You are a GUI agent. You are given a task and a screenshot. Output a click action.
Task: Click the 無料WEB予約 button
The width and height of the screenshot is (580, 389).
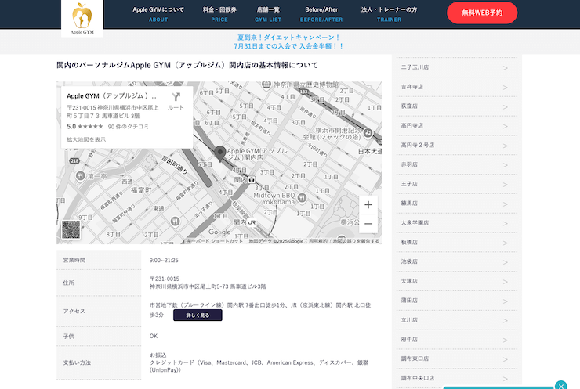(x=482, y=13)
